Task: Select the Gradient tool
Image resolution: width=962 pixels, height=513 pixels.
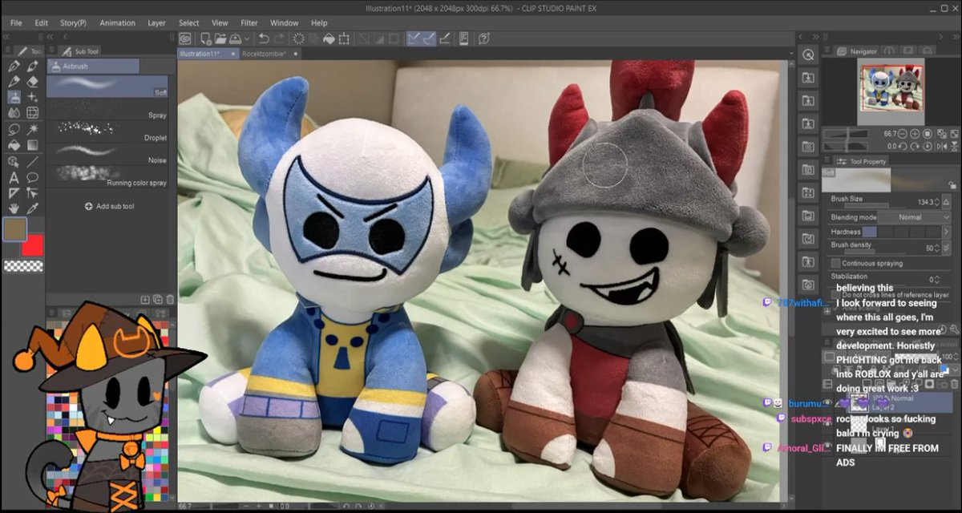Action: 32,144
